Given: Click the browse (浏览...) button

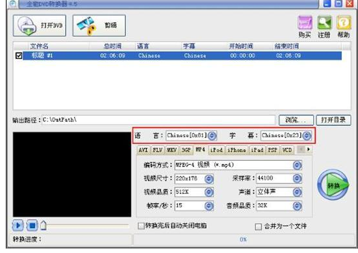Looking at the screenshot, I should 296,120.
